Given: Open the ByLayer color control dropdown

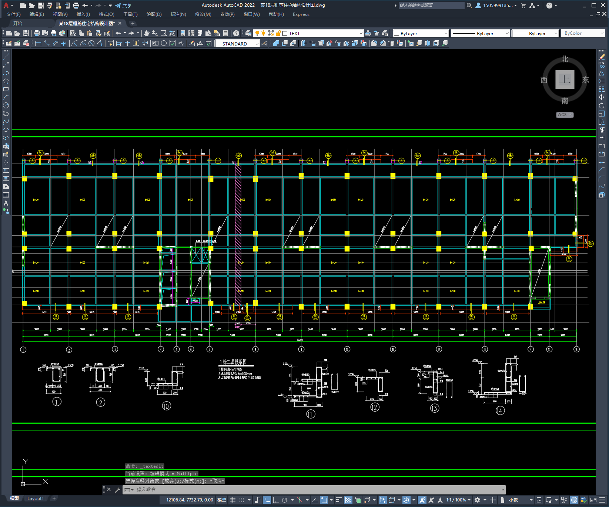Looking at the screenshot, I should click(445, 33).
